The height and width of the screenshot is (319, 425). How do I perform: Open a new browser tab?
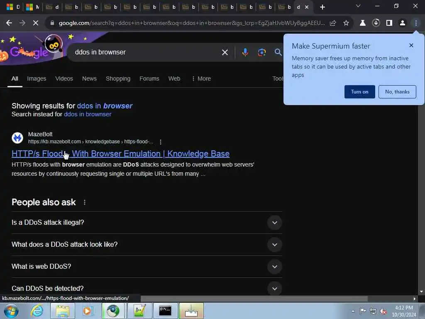[322, 7]
